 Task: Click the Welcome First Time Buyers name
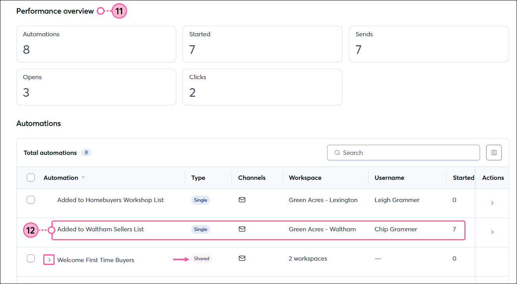(x=96, y=260)
